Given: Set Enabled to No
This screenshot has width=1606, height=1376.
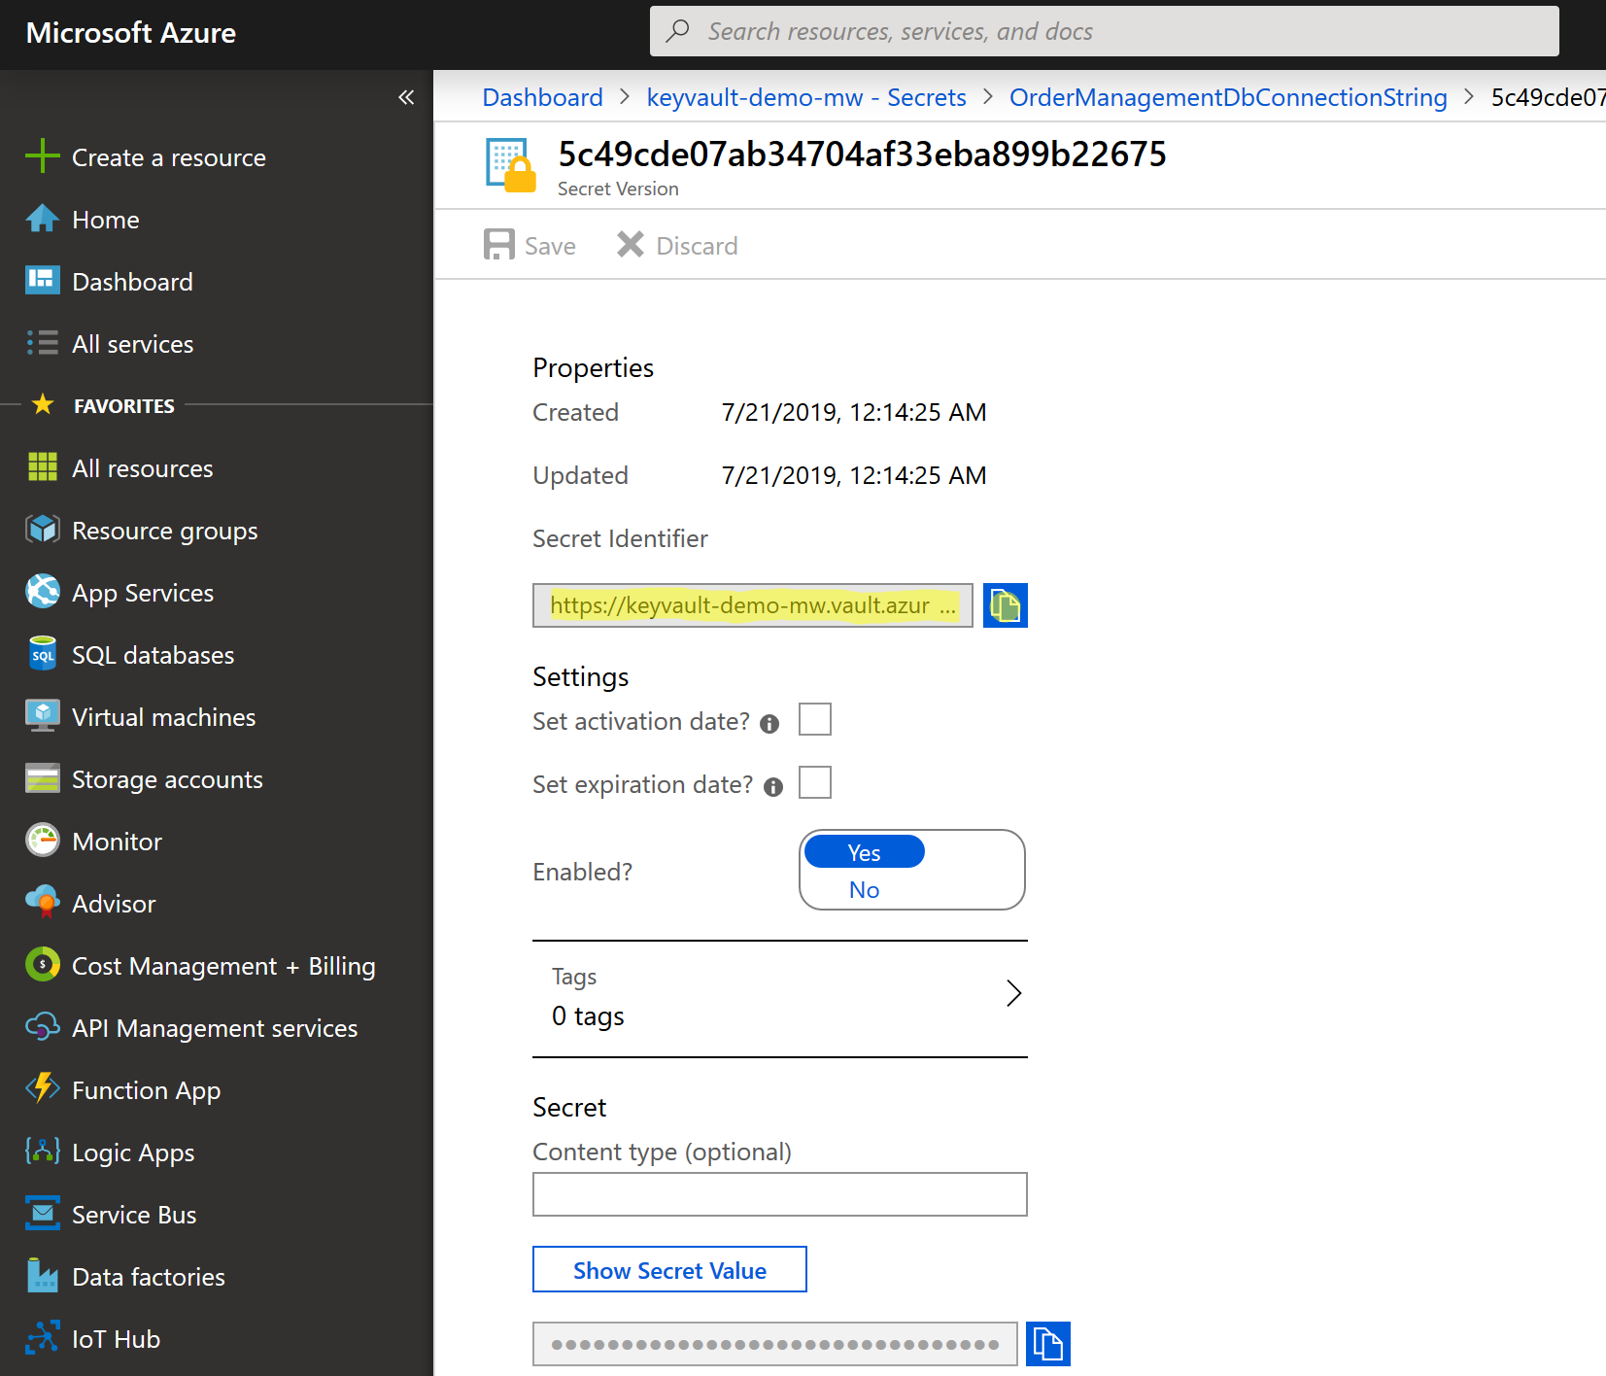Looking at the screenshot, I should tap(863, 888).
